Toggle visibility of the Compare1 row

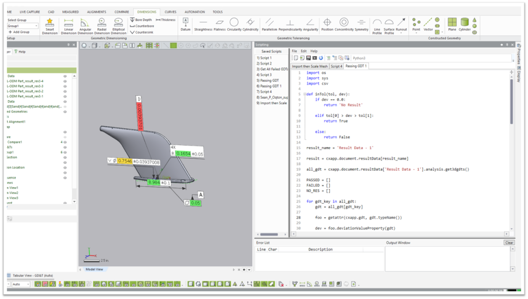click(65, 142)
